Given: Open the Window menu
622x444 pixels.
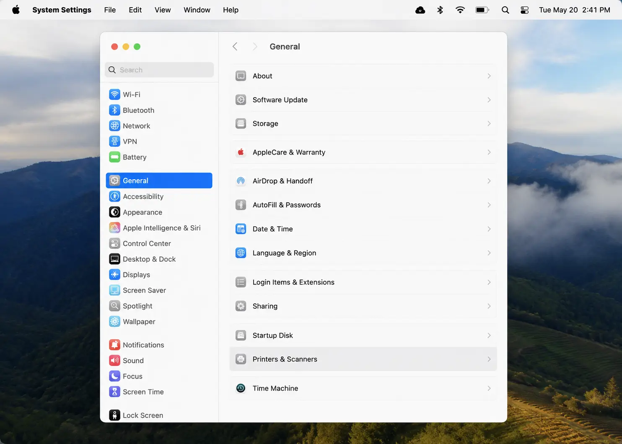Looking at the screenshot, I should (x=197, y=10).
